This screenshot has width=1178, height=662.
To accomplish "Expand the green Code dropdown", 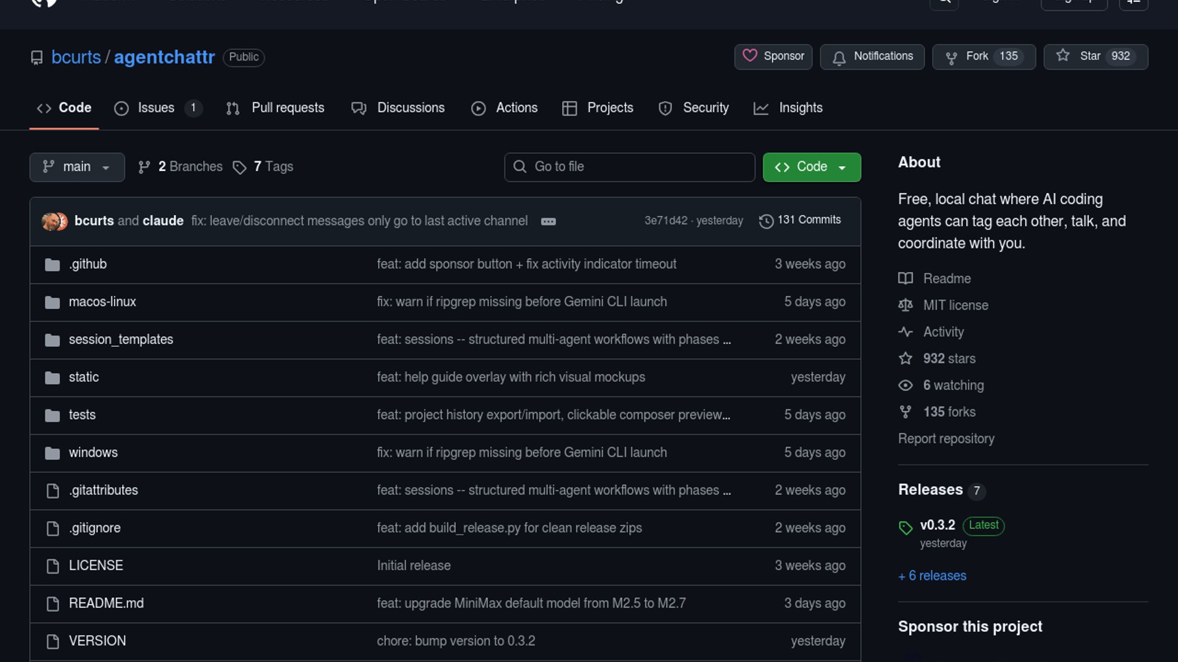I will click(x=811, y=167).
